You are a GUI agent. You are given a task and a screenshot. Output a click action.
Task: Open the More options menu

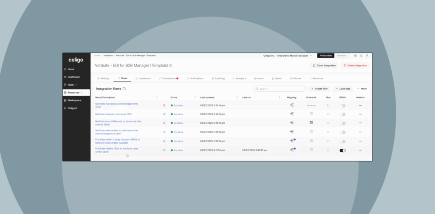[362, 89]
